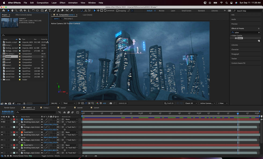Select the Clone Stamp tool
Viewport: 263px width, 159px height.
click(59, 10)
